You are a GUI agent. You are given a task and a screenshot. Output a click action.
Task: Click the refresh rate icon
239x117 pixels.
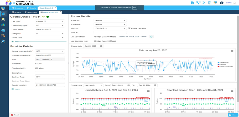[x=151, y=37]
